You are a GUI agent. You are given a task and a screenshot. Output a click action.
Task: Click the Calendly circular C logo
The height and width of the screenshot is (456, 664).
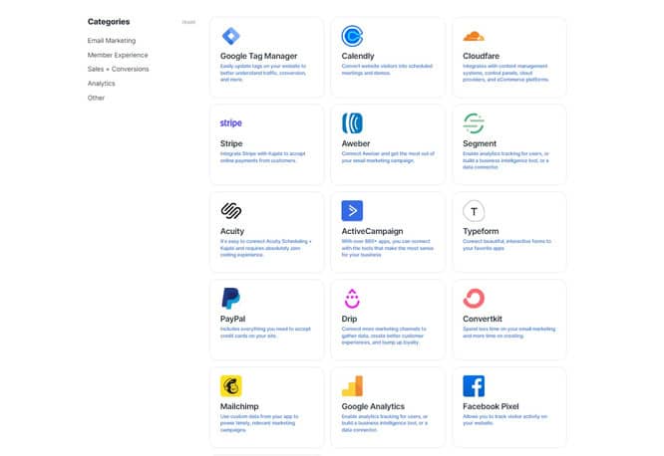click(x=352, y=36)
